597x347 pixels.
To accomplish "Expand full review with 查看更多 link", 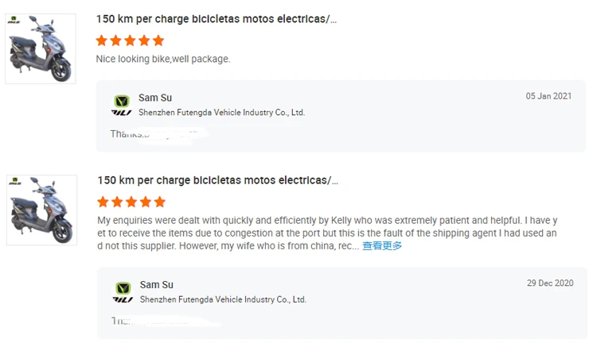I will click(382, 246).
